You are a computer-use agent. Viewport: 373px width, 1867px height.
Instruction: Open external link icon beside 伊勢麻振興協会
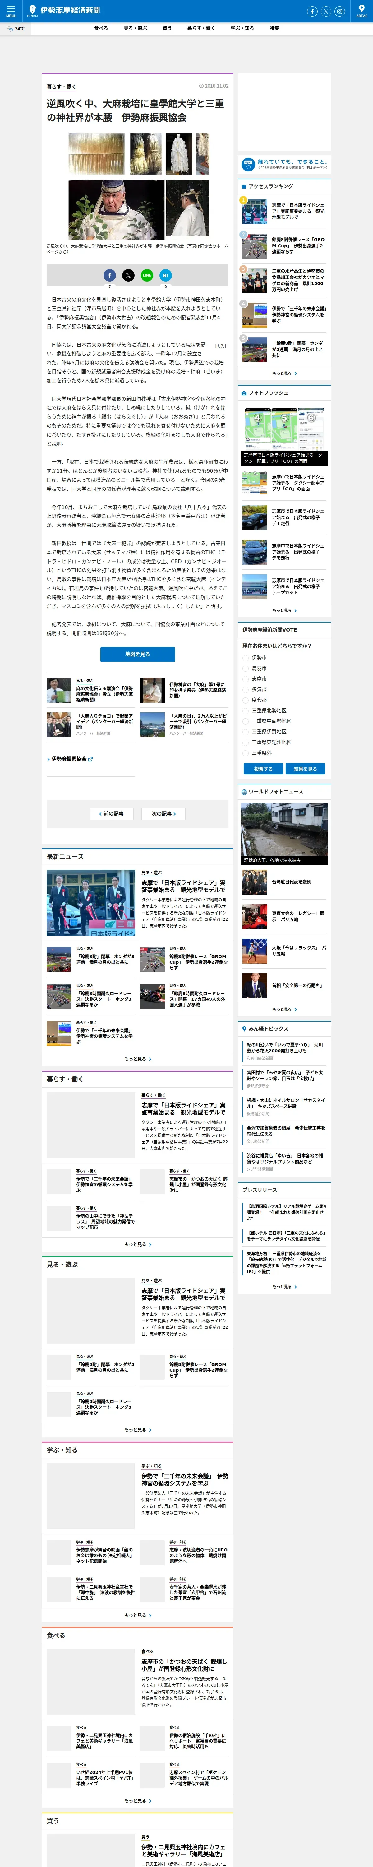[x=90, y=759]
